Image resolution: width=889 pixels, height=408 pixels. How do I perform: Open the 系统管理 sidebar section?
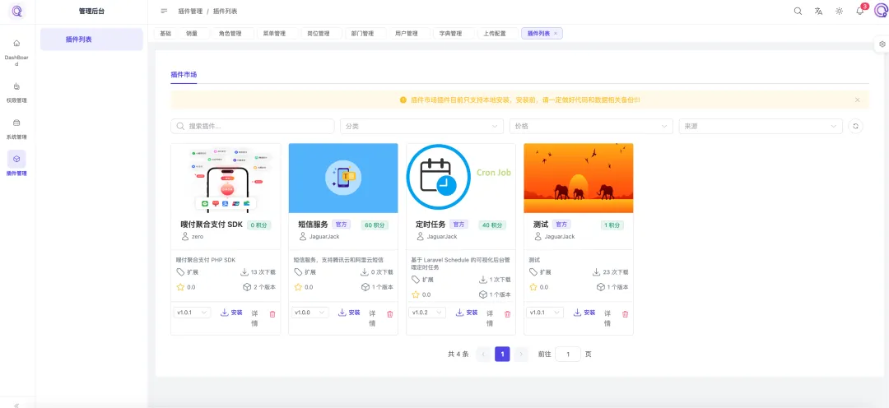(x=16, y=129)
